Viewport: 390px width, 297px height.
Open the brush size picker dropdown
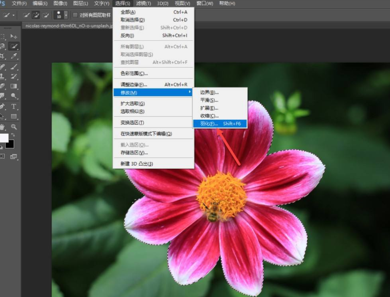(66, 15)
